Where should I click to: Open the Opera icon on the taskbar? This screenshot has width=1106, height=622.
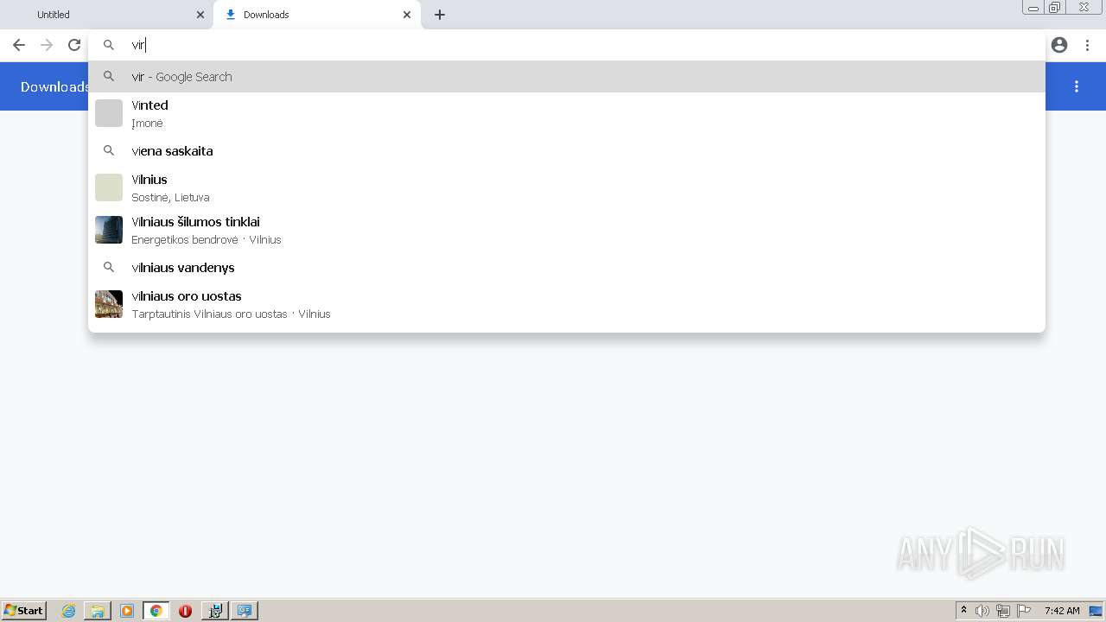coord(185,611)
